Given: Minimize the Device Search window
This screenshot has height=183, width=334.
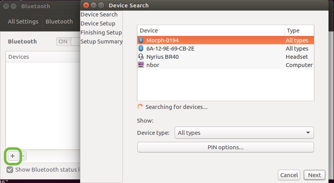Looking at the screenshot, I should [x=93, y=5].
